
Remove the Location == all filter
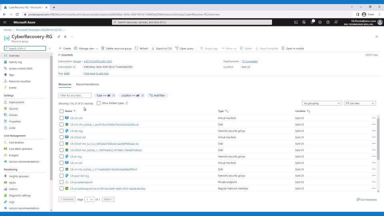[142, 96]
